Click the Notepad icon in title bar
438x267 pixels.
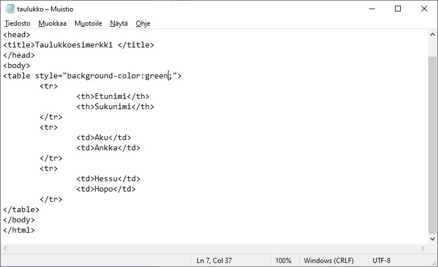pos(10,9)
